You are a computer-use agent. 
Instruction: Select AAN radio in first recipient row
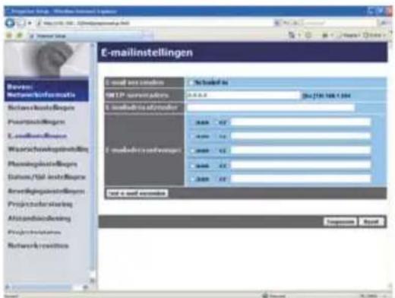click(x=192, y=122)
